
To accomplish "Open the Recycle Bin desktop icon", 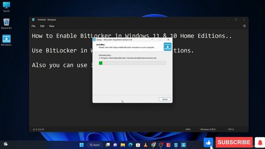I will (7, 24).
